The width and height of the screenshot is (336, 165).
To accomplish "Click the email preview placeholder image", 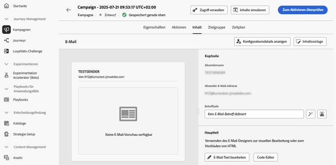I will 128,114.
